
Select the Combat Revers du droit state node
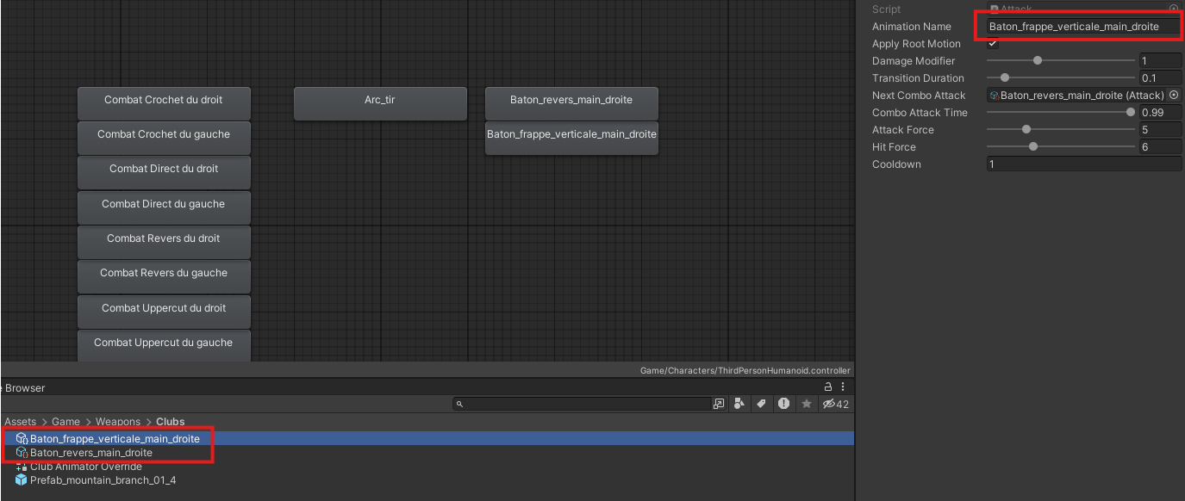pos(164,242)
